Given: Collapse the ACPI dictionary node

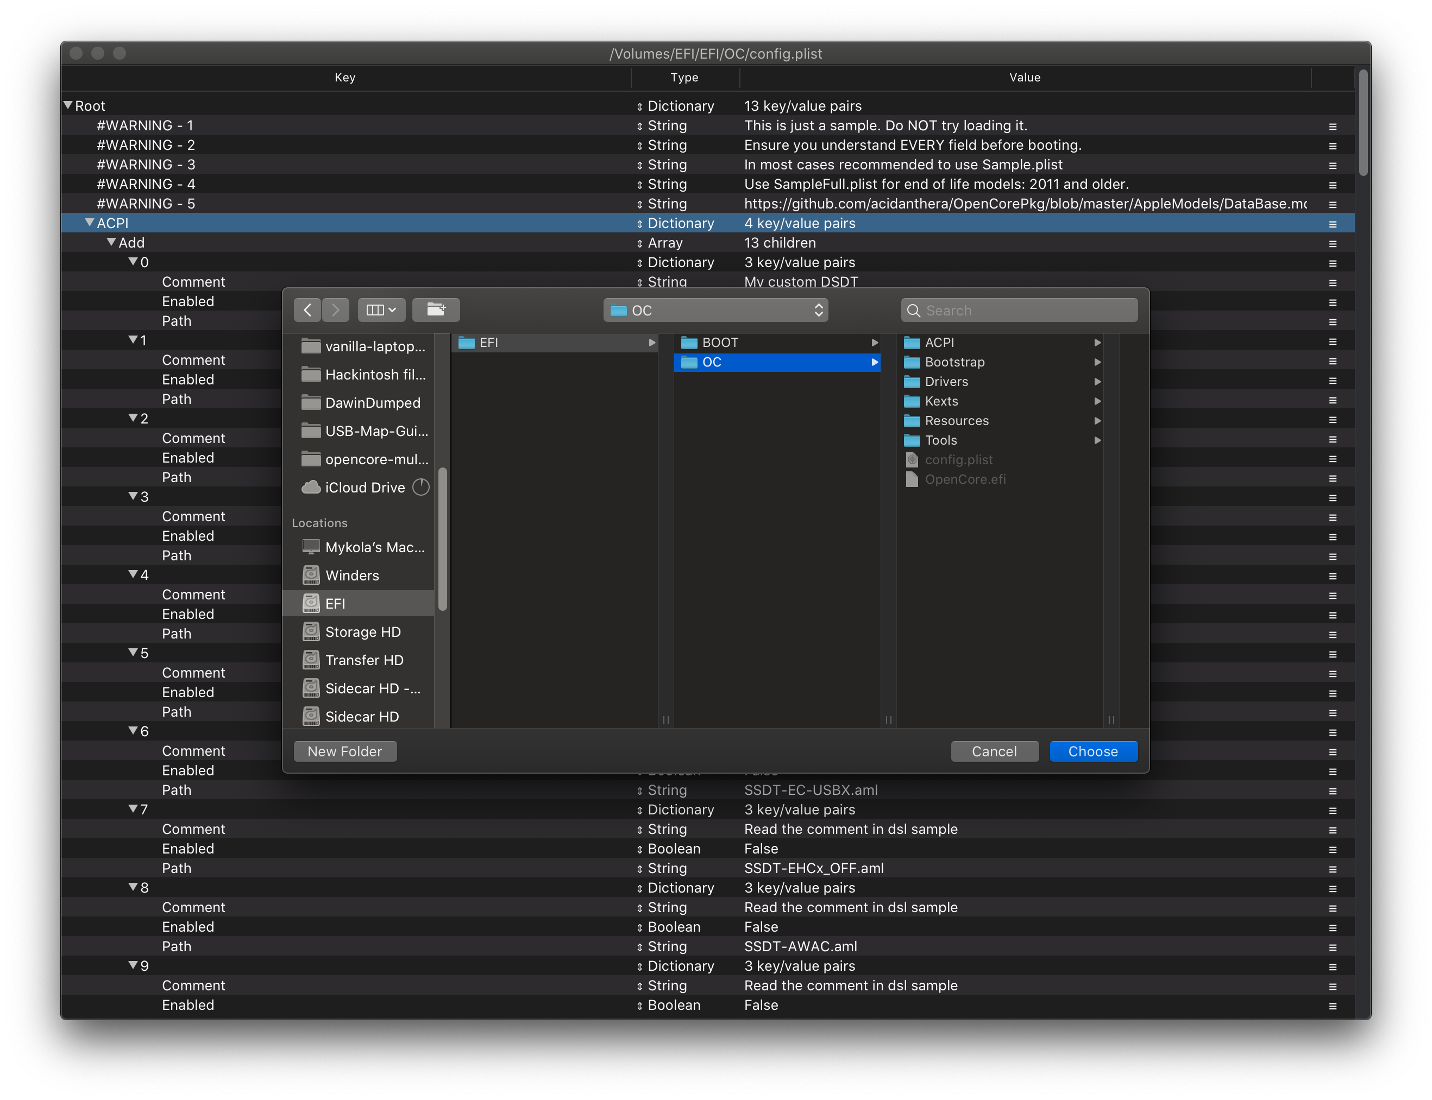Looking at the screenshot, I should coord(90,223).
